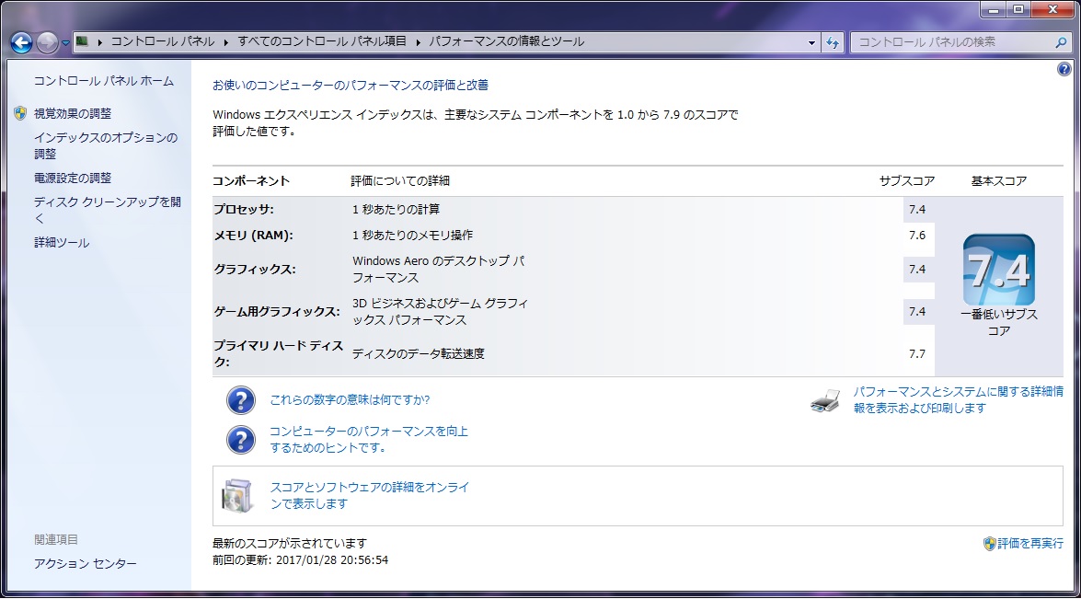The image size is (1081, 599).
Task: Click the グラフィックス: row subscore 7.4
Action: (917, 270)
